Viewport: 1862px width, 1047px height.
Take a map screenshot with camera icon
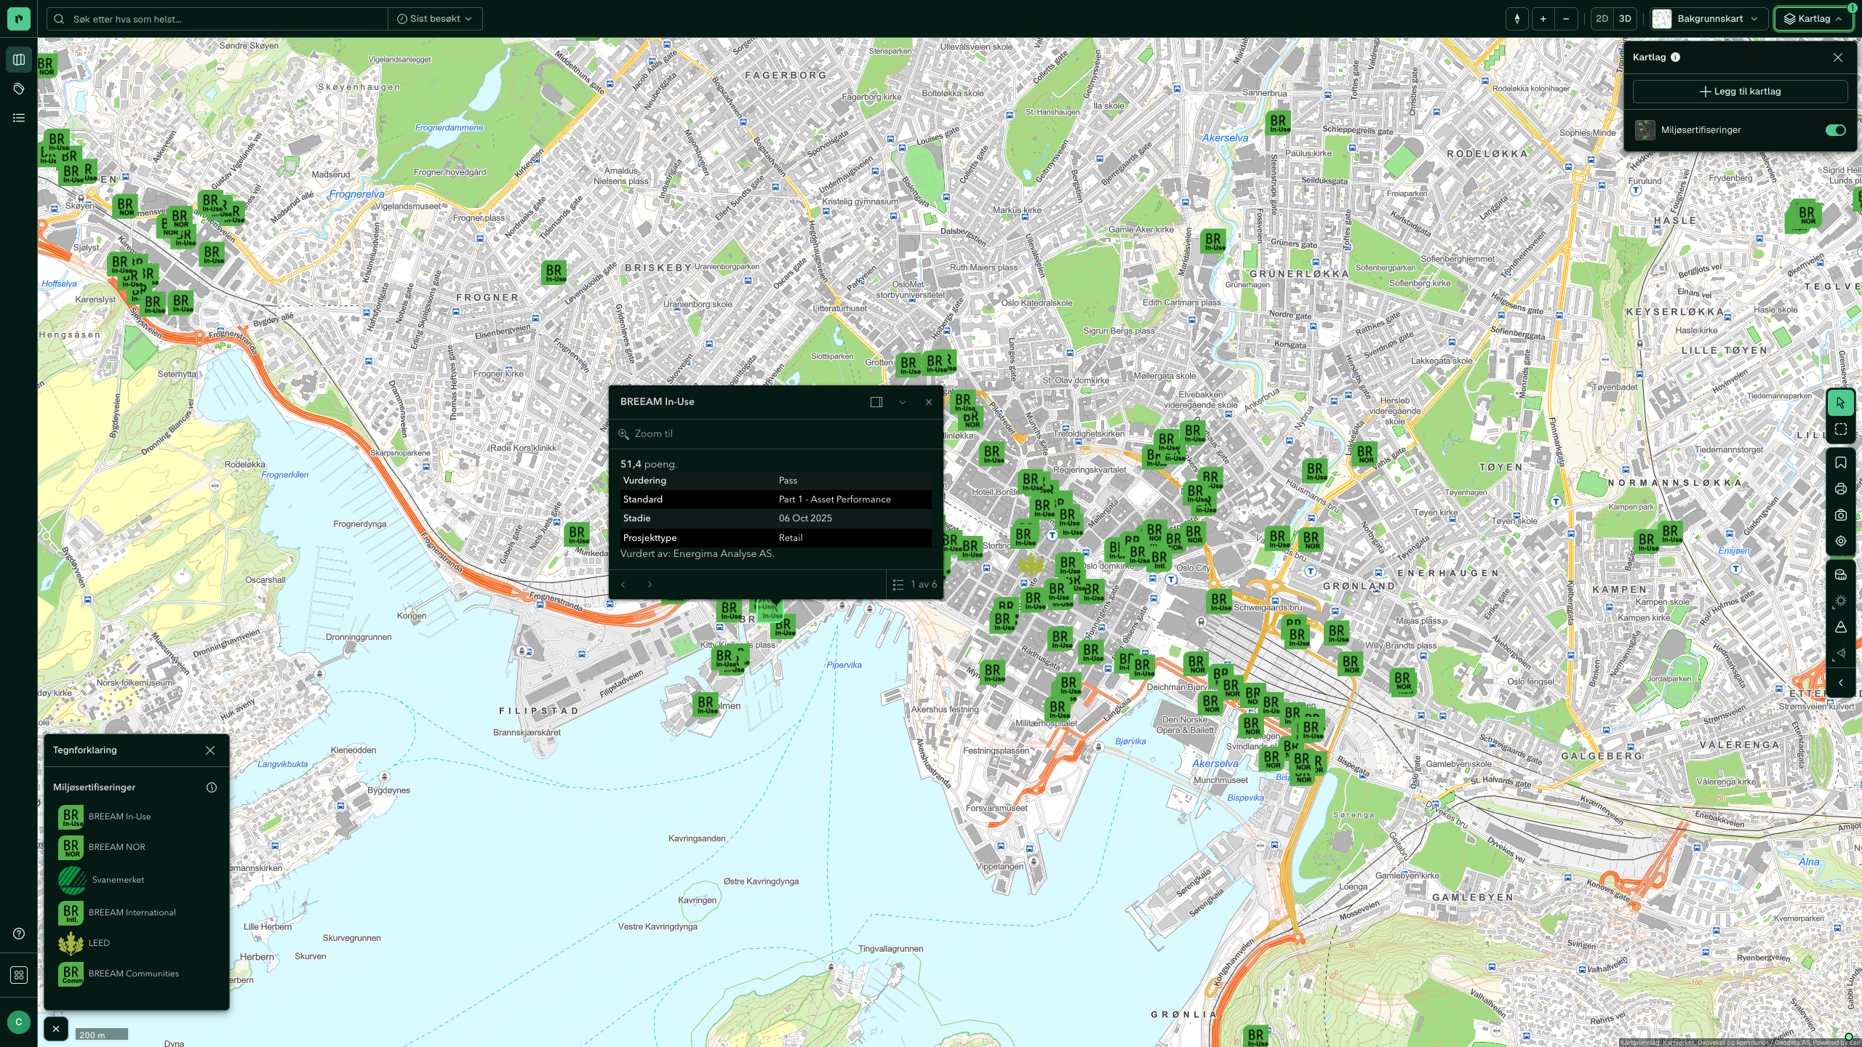pos(1841,515)
